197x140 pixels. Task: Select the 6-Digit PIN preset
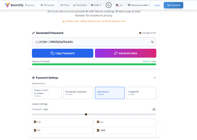click(x=141, y=93)
